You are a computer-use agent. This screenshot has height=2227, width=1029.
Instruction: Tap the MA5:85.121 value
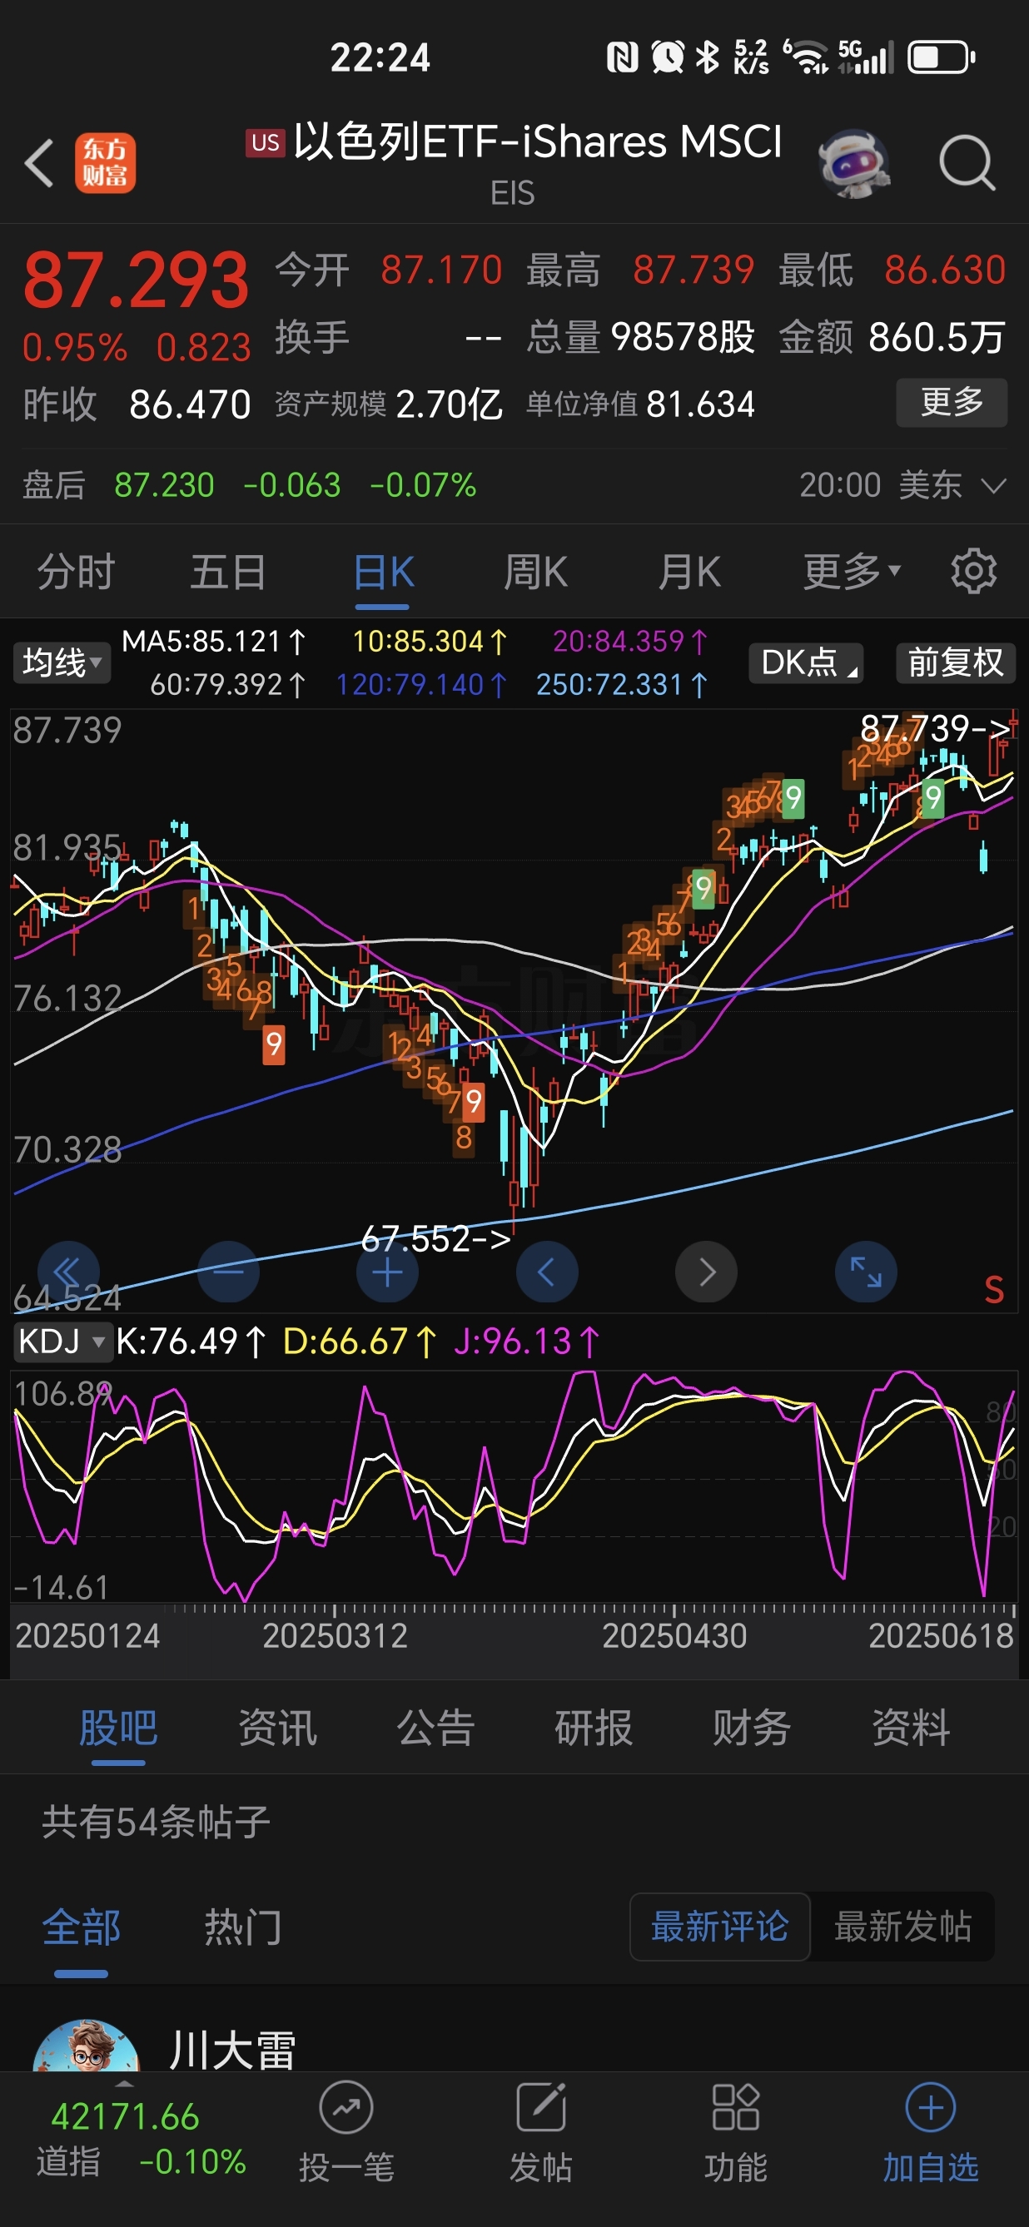pos(214,642)
